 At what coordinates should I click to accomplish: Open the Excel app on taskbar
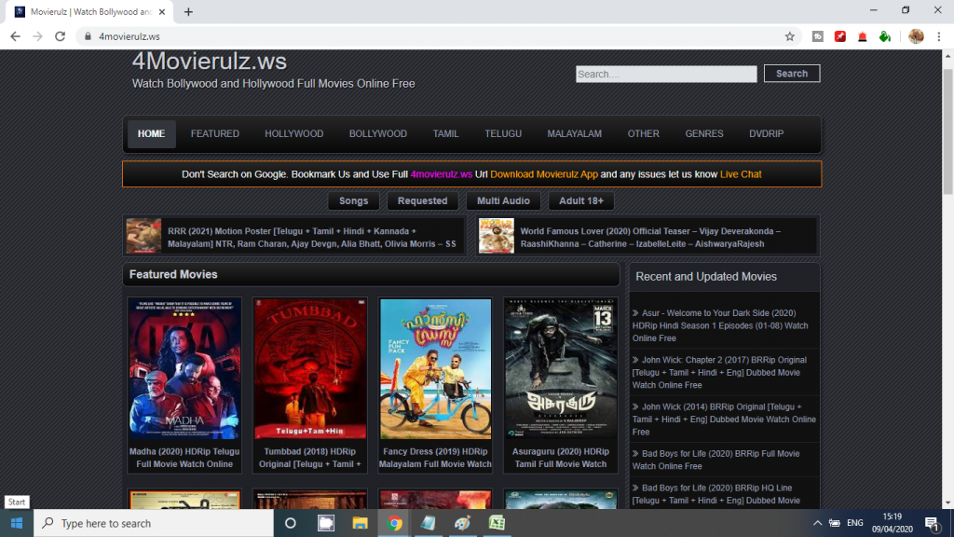pos(497,523)
